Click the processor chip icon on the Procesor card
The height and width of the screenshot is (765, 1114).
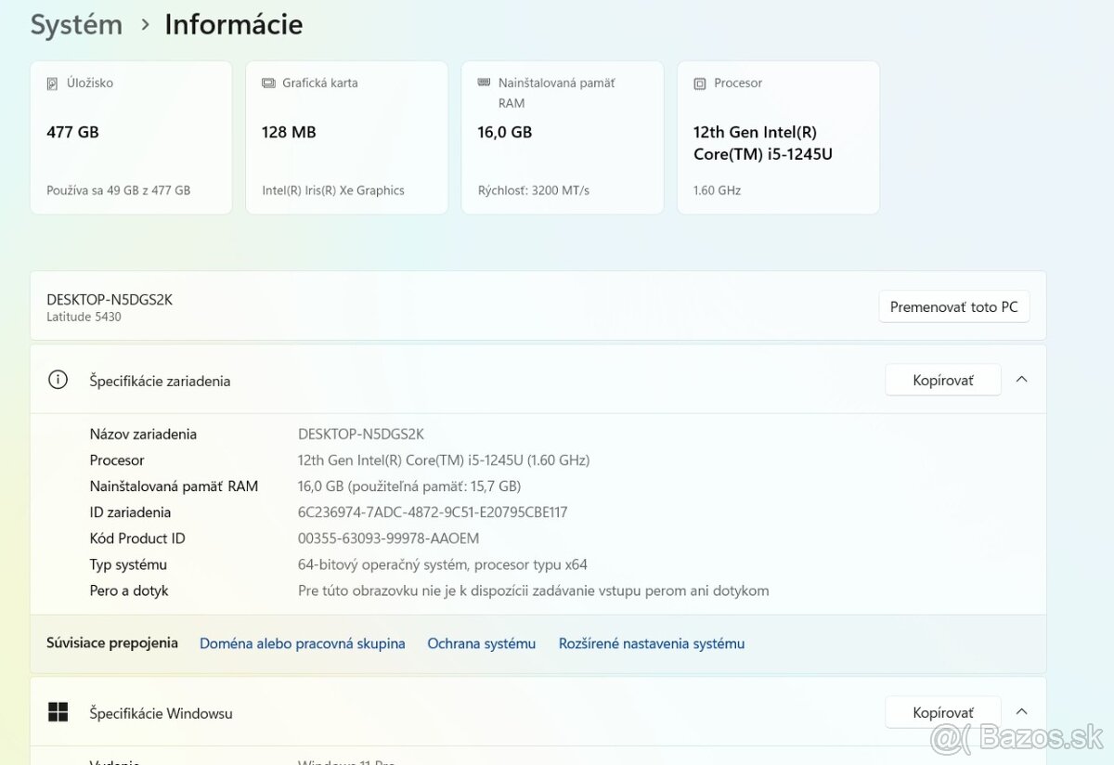tap(699, 83)
